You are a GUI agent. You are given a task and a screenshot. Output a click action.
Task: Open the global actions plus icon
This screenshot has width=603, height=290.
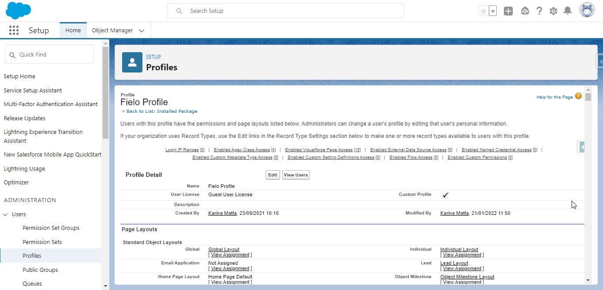click(508, 11)
